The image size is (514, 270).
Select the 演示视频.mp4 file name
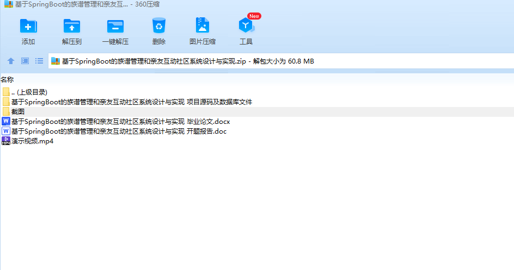coord(33,141)
